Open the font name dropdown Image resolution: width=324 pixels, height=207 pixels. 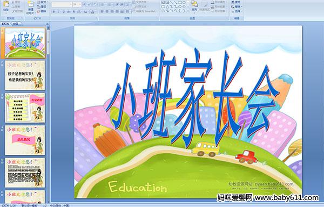pos(62,4)
